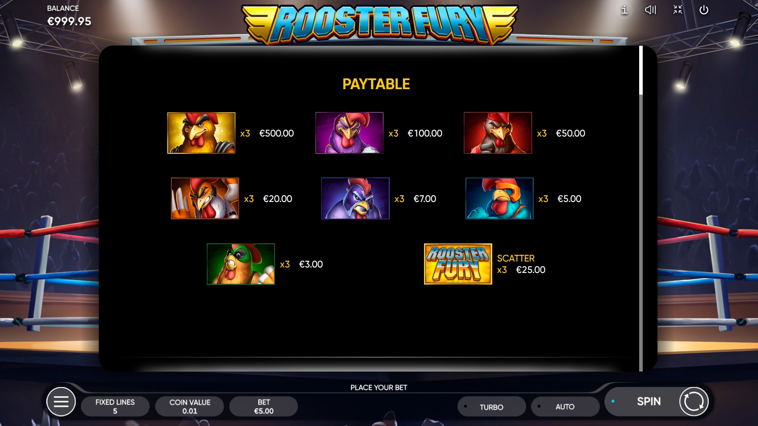Select the golden rooster symbol
The width and height of the screenshot is (758, 426).
coord(201,133)
